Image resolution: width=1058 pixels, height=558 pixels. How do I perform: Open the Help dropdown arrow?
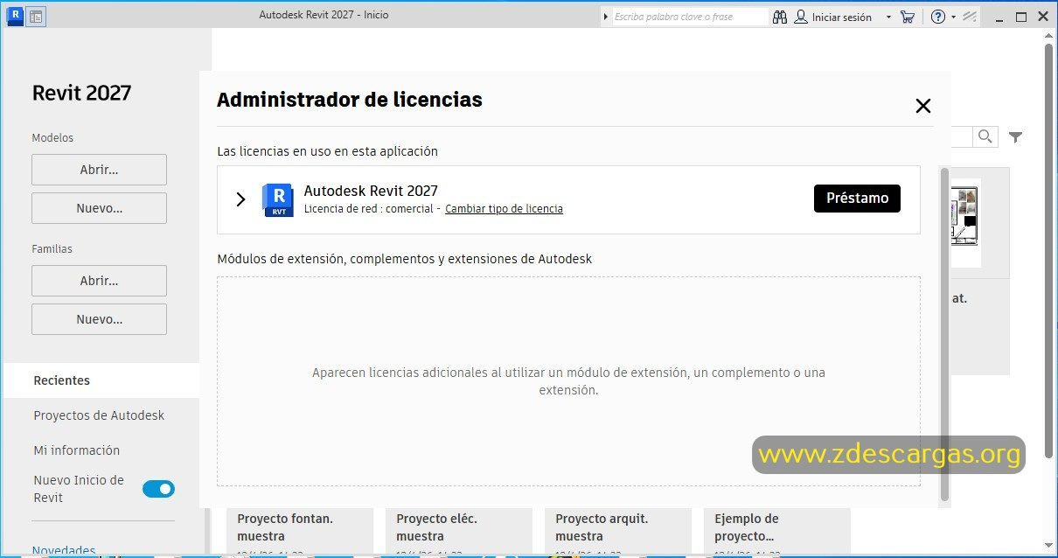pos(953,17)
